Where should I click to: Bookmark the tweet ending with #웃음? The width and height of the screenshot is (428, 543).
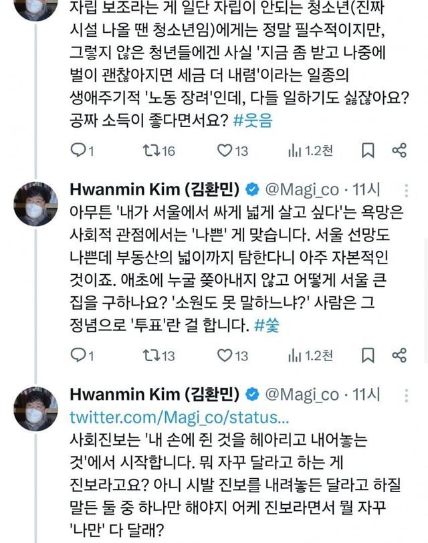point(367,151)
